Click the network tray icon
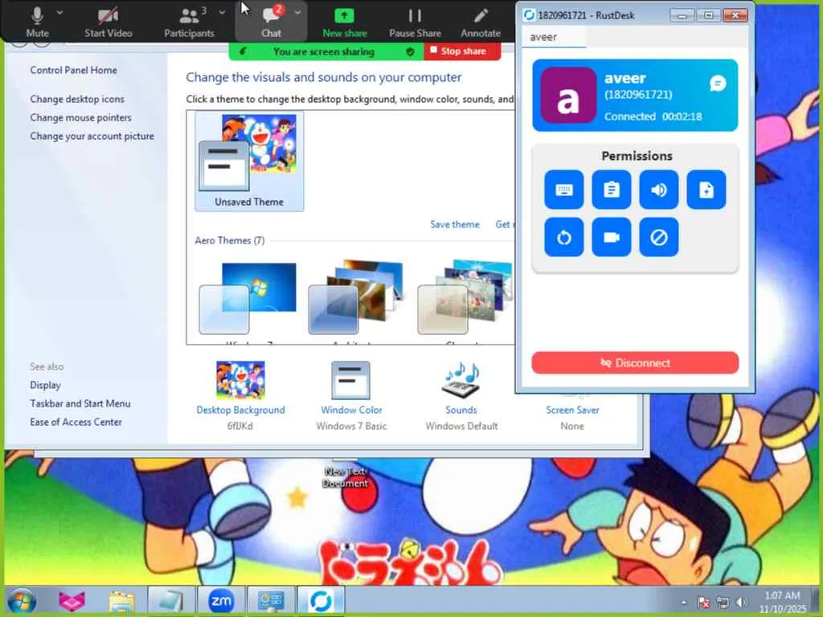823x617 pixels. tap(723, 603)
